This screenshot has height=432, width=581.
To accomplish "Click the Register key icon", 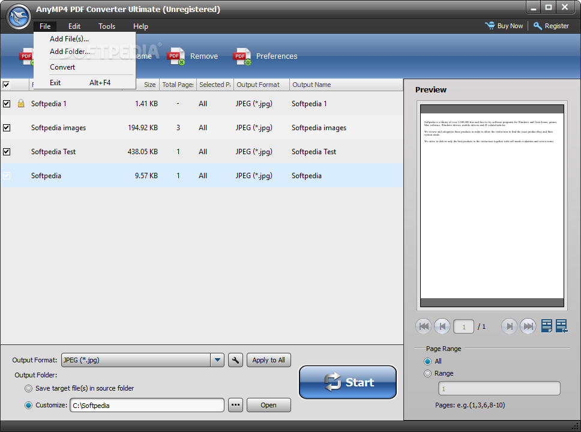I will point(538,26).
